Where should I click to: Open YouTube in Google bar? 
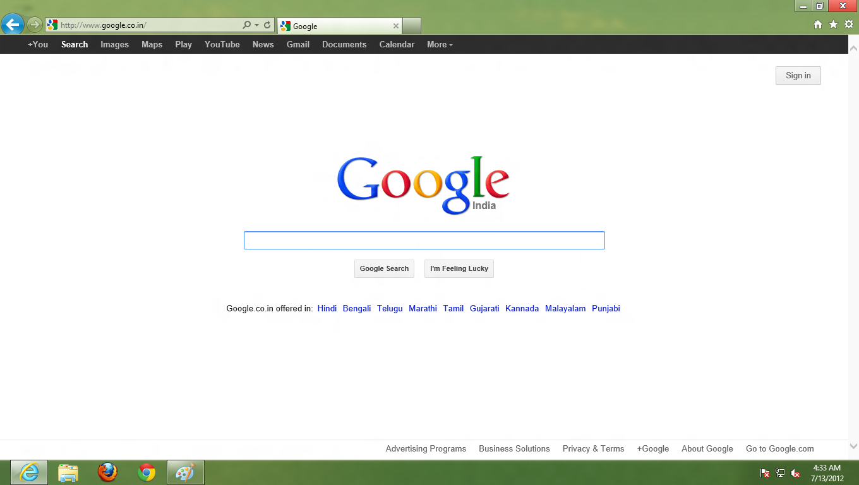click(222, 44)
